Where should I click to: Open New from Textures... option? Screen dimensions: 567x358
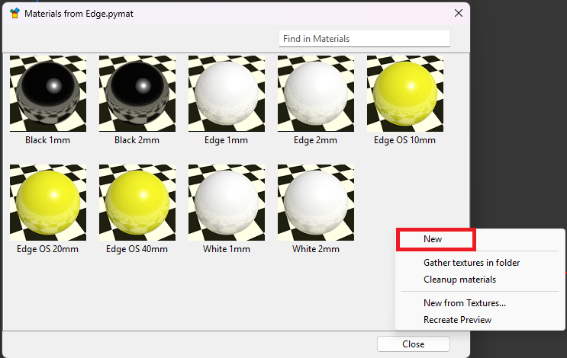point(465,303)
